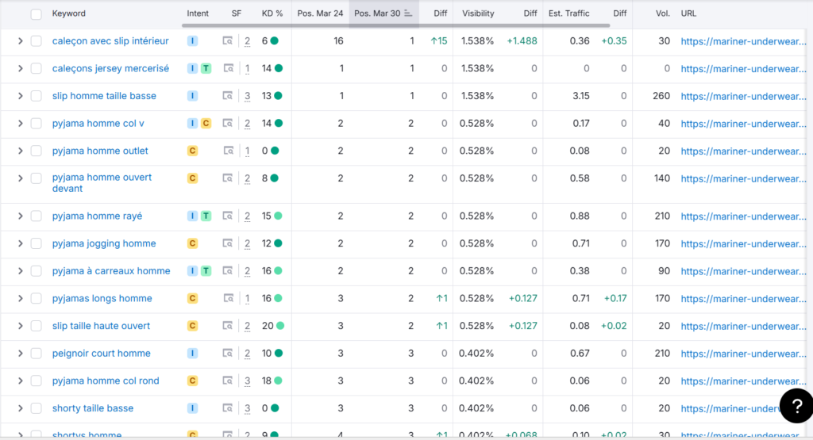Screen dimensions: 813x440
Task: Open SERP view icon for pyjama homme rayé
Action: (x=227, y=216)
